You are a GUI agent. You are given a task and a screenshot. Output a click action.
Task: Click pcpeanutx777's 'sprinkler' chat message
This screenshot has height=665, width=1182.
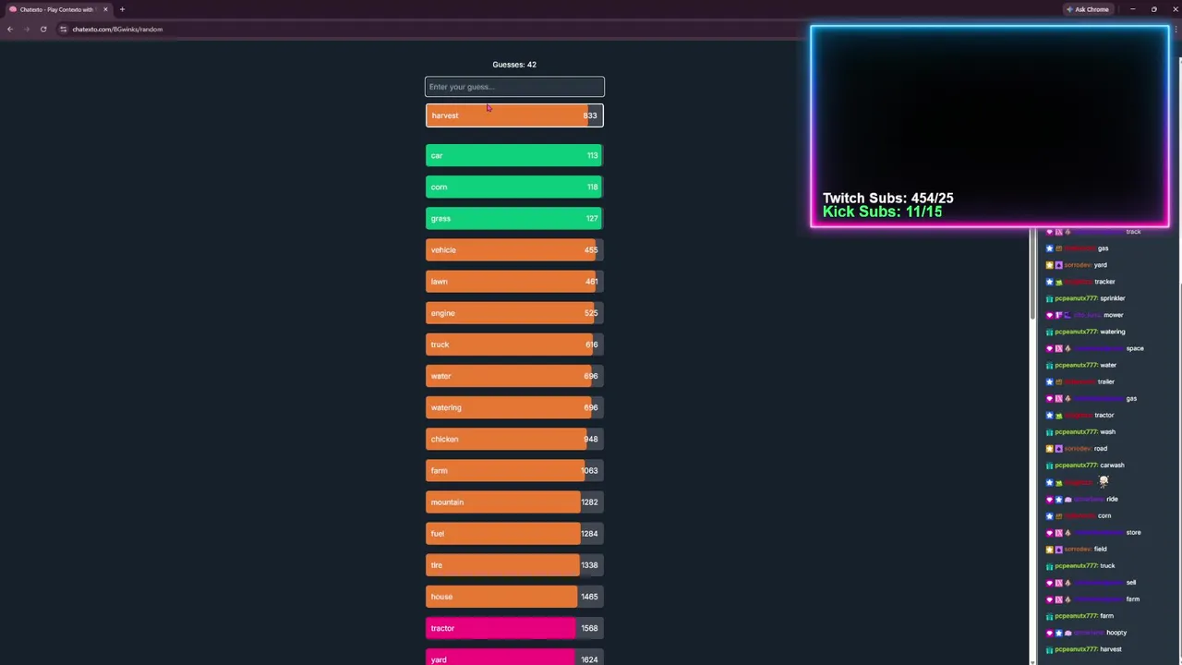(x=1112, y=298)
